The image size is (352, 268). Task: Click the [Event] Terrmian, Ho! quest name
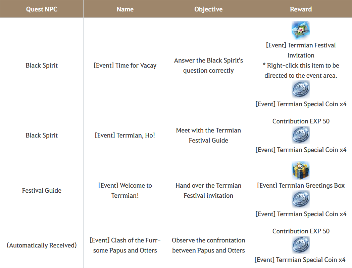point(125,135)
